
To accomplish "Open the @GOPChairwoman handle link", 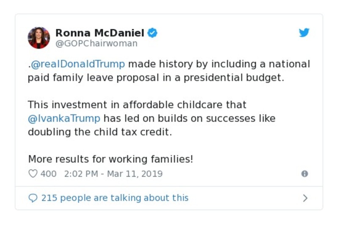I will click(x=96, y=44).
